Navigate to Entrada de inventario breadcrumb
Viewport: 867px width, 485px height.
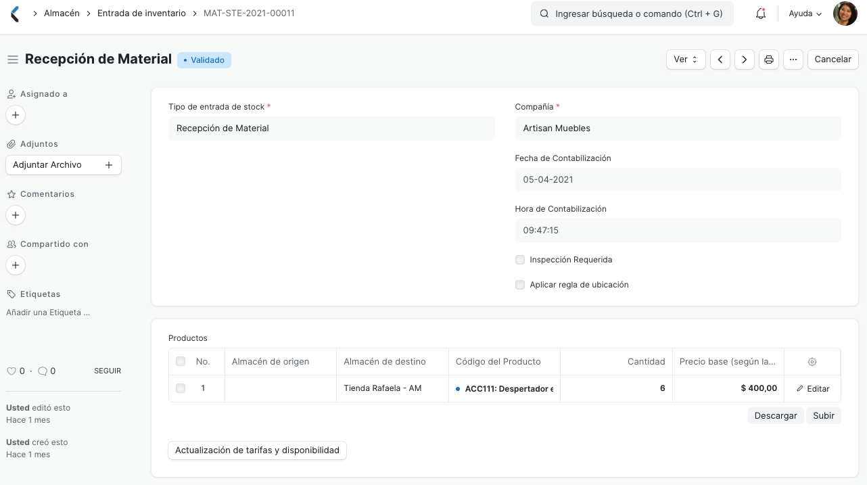(x=141, y=14)
